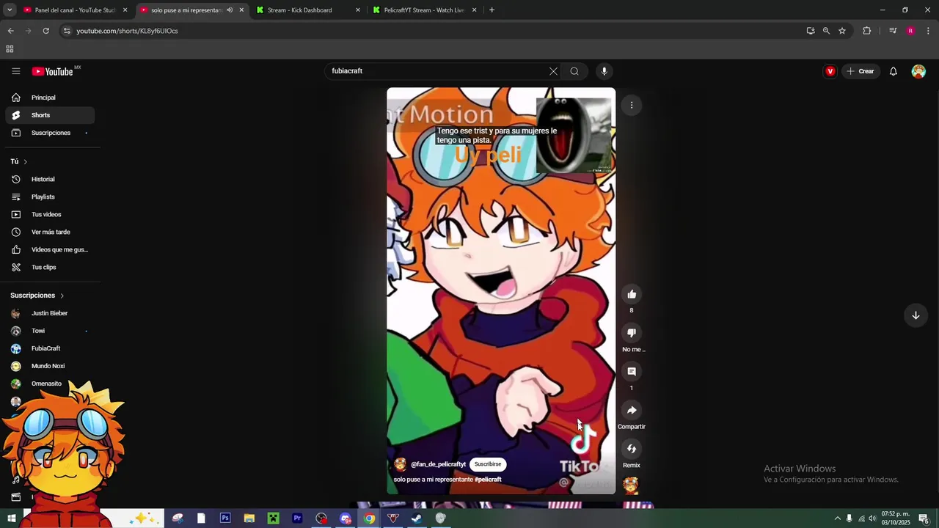Open the Chrome three-dot menu

[928, 31]
